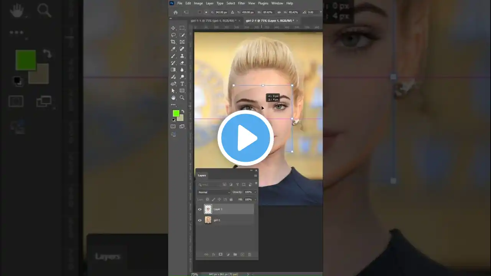Hide Layer 1 visibility

(200, 209)
